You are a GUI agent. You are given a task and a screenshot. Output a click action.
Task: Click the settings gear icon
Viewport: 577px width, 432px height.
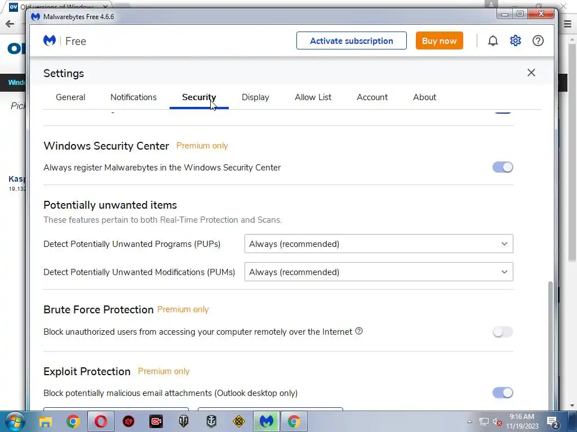pos(515,40)
